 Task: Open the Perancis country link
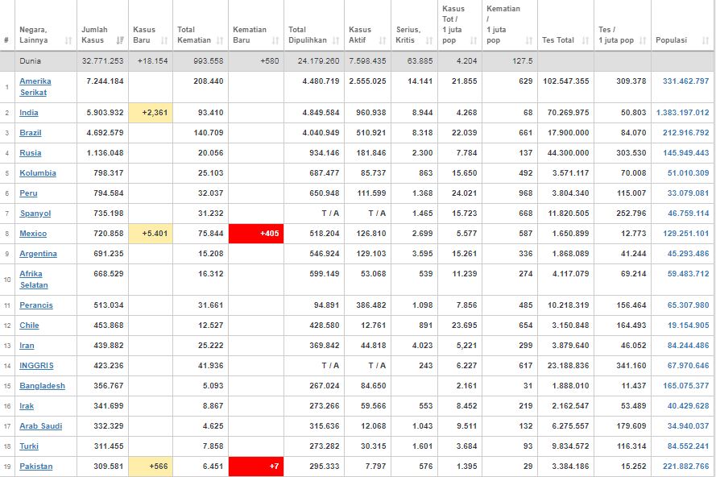[36, 305]
